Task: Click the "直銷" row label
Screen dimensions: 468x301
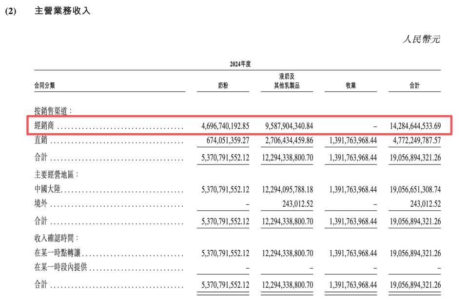Action: pyautogui.click(x=41, y=141)
